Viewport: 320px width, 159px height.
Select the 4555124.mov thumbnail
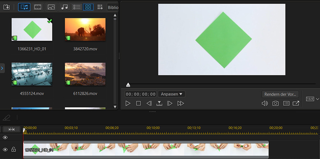(32, 74)
